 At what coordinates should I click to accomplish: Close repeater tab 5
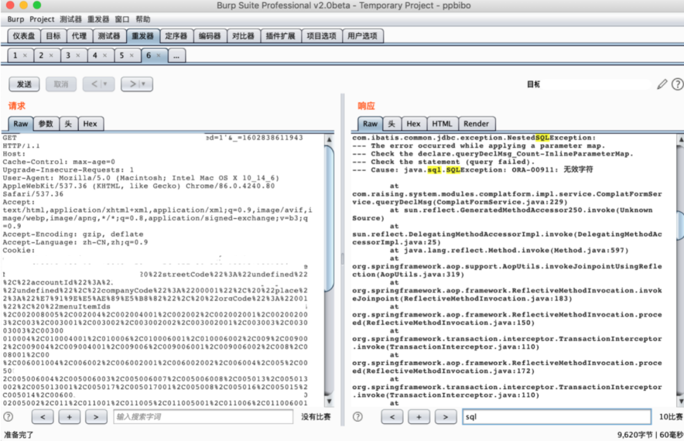[131, 55]
